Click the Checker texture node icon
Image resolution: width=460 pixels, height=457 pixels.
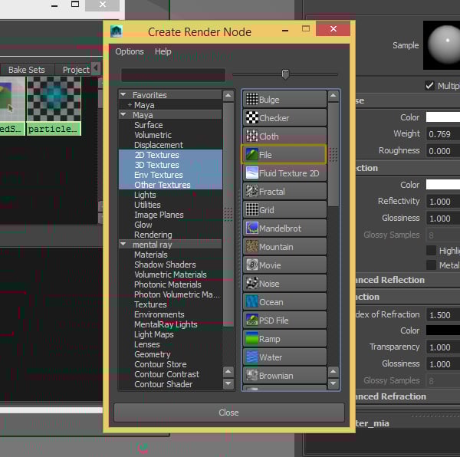pyautogui.click(x=252, y=118)
